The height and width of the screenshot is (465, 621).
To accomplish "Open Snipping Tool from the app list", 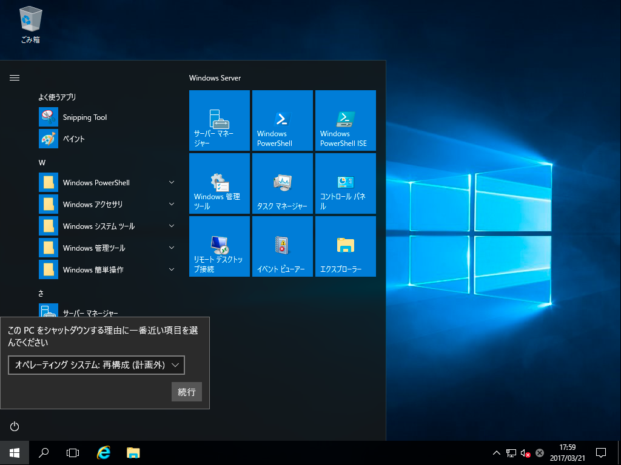I will click(85, 117).
